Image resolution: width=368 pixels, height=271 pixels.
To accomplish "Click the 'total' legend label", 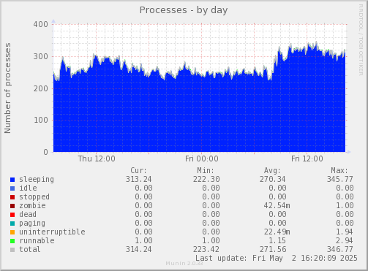I will tap(30, 249).
